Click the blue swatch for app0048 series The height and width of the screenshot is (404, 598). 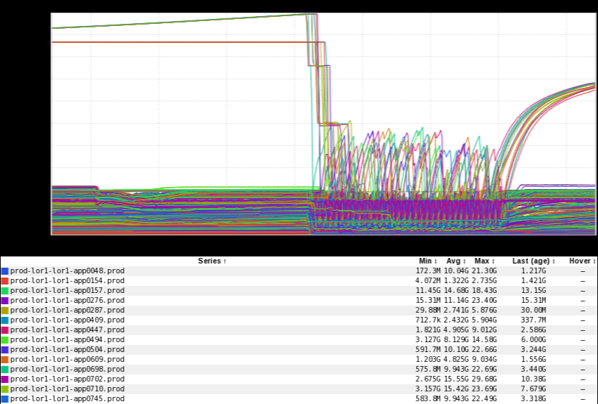(x=5, y=271)
